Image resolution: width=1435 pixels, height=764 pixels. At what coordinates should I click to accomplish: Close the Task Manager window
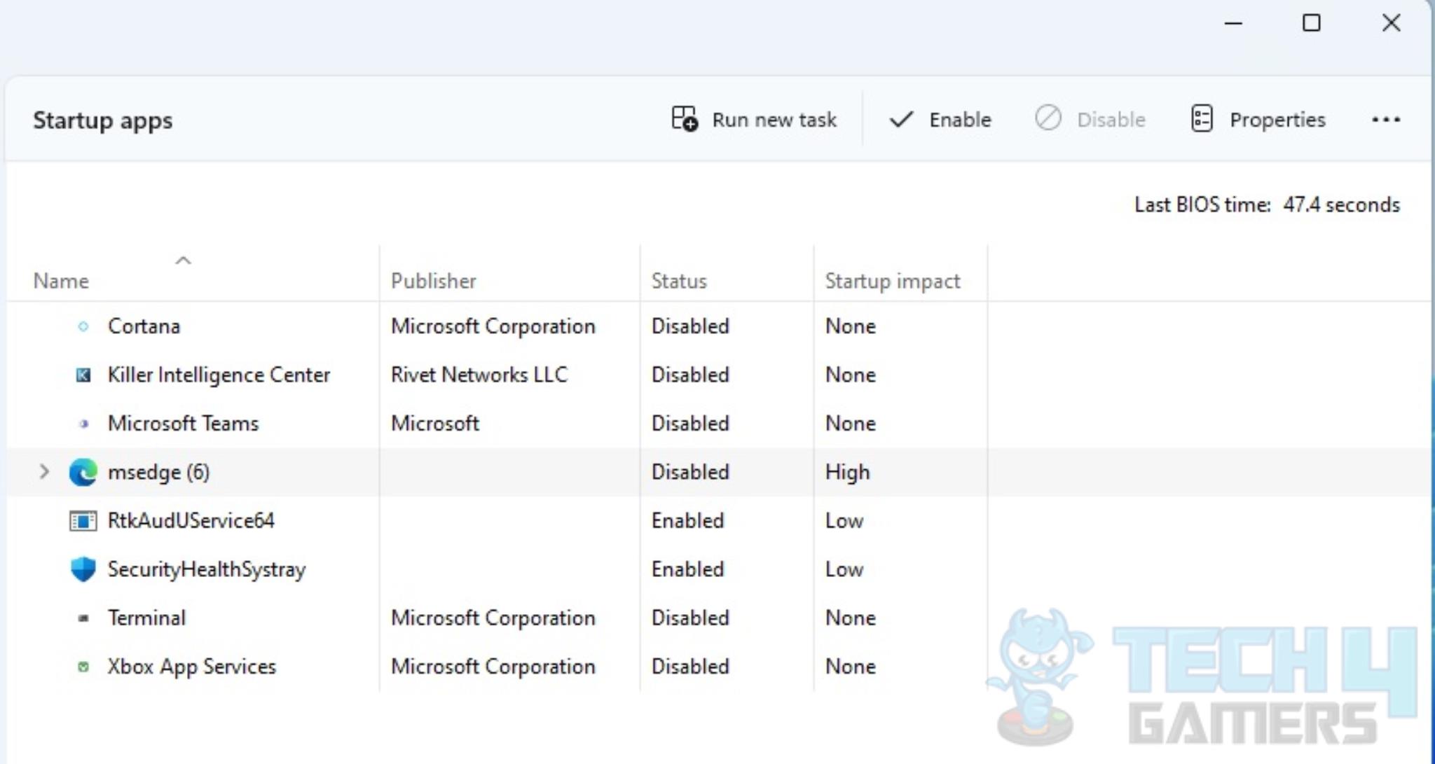pyautogui.click(x=1391, y=23)
